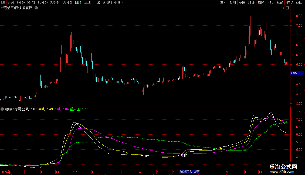Click the 叠加 overlay button
305x175 pixels.
[232, 2]
